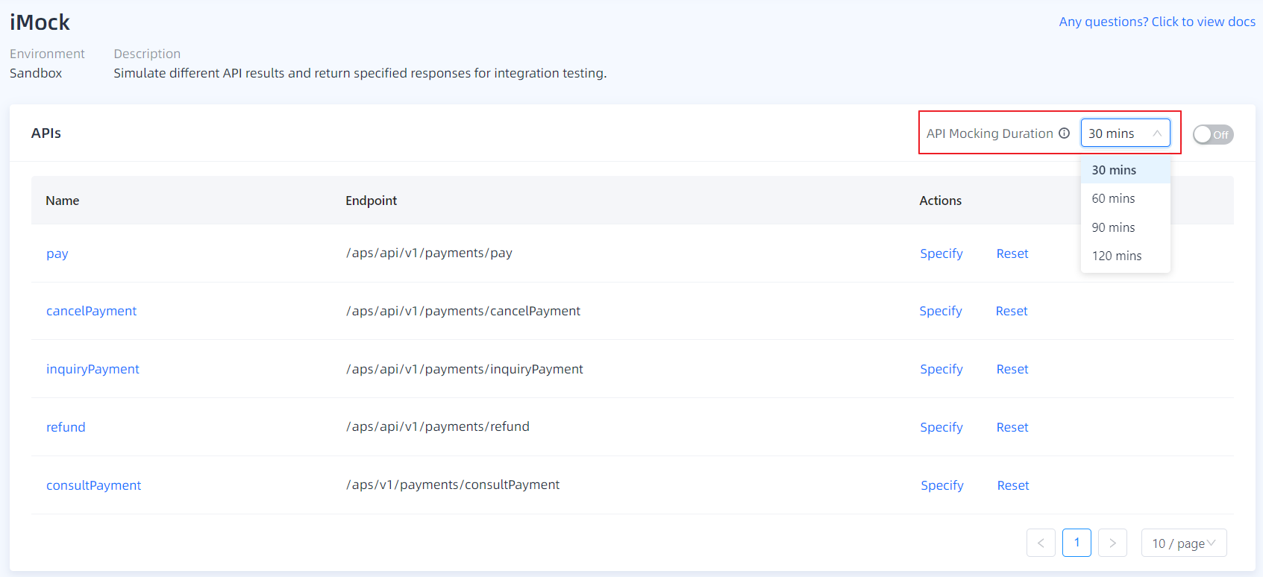Open the pay API link
The image size is (1263, 577).
point(57,253)
